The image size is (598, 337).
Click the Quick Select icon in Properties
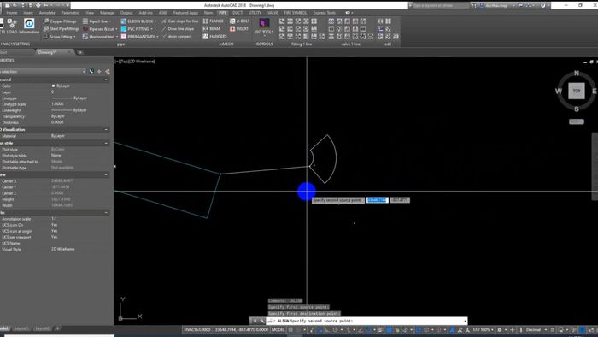point(108,71)
